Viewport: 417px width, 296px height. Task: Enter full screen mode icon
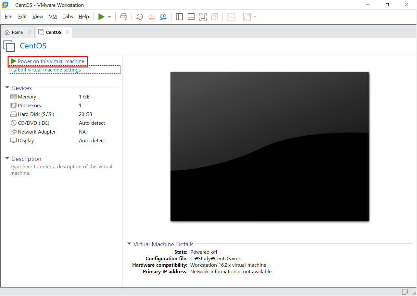(x=203, y=17)
